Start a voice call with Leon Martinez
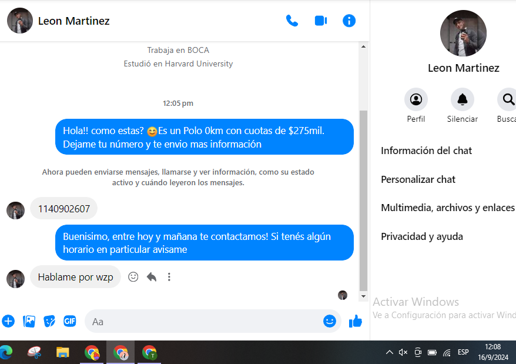The height and width of the screenshot is (364, 516). (291, 21)
